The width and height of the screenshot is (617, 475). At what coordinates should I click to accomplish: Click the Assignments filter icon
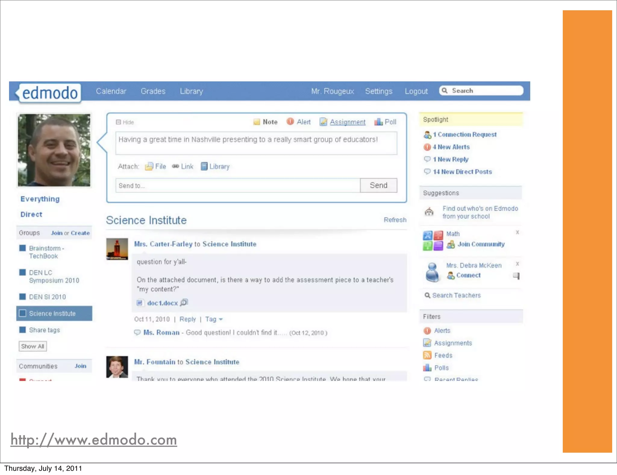coord(427,343)
